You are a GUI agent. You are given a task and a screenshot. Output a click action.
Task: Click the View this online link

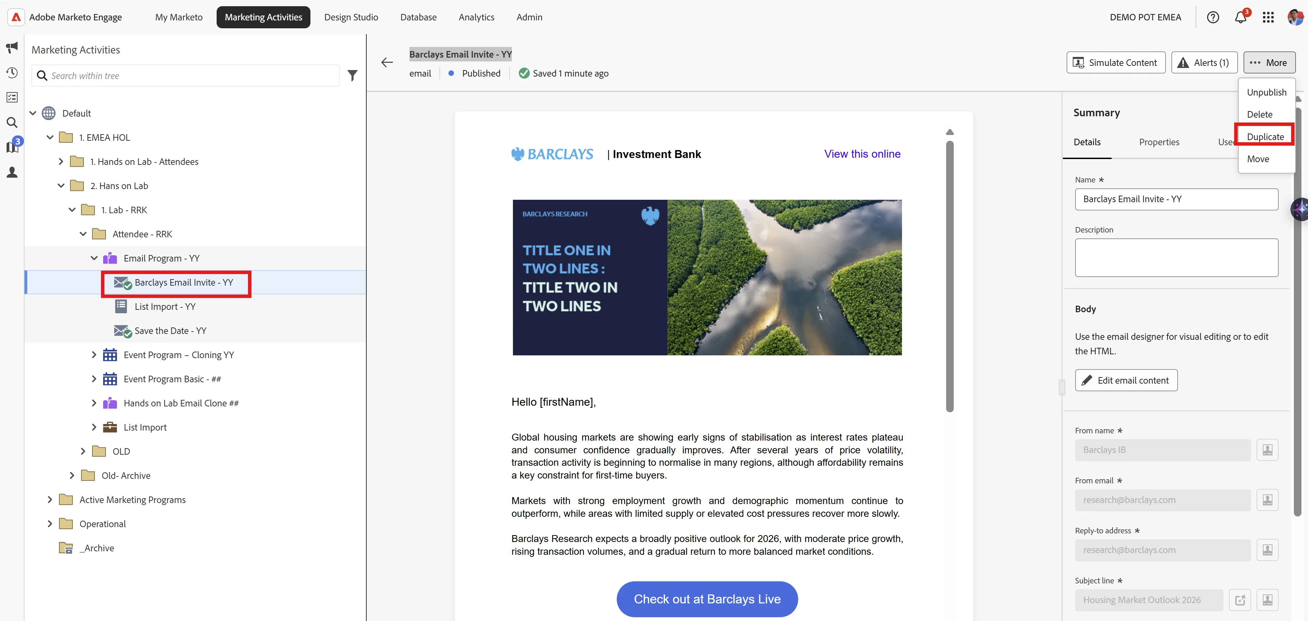coord(862,154)
